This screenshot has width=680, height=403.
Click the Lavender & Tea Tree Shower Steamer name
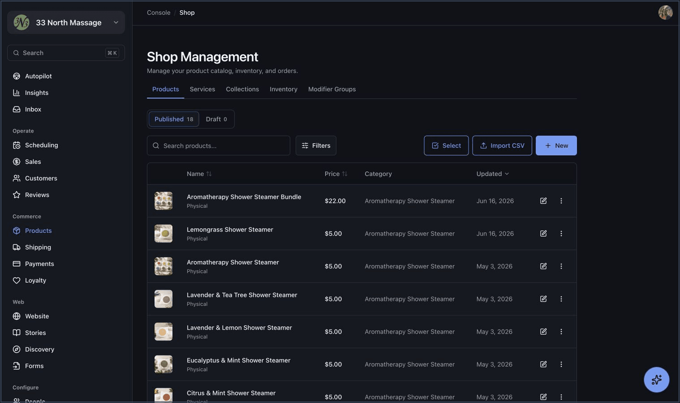(x=242, y=295)
